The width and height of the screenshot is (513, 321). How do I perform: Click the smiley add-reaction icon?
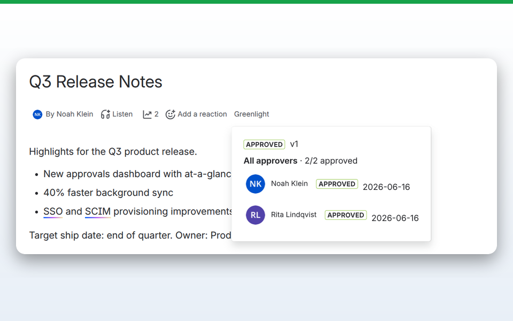pyautogui.click(x=170, y=114)
